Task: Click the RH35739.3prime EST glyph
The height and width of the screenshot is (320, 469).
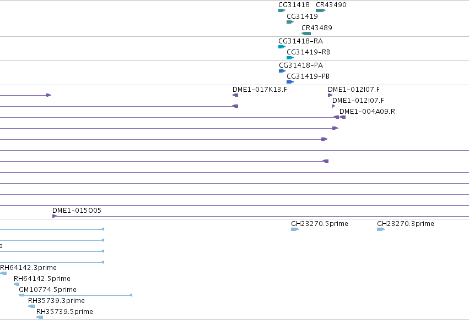Action: point(31,306)
